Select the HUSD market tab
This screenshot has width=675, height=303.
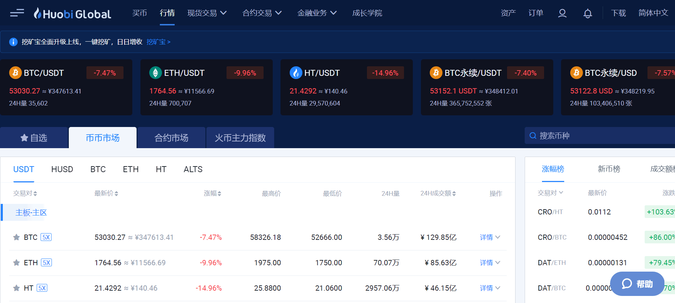(x=62, y=169)
